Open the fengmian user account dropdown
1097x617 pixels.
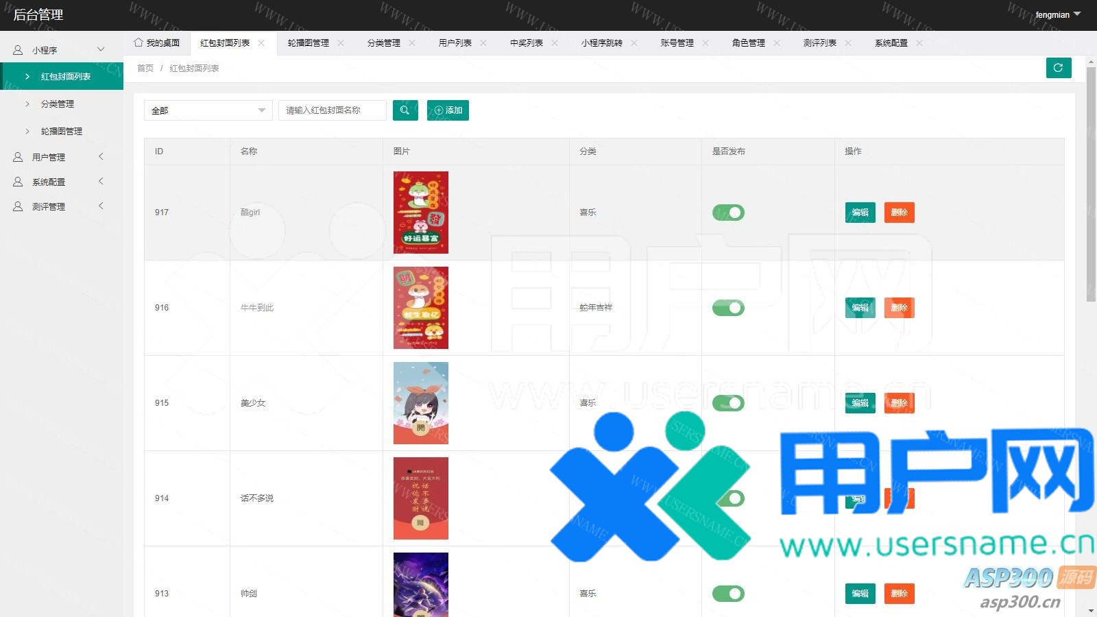(1057, 14)
